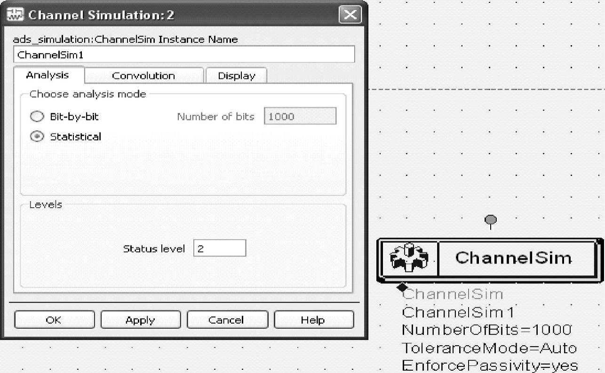This screenshot has width=605, height=373.
Task: Click the Instance Name field ChannelSim1
Action: point(184,54)
